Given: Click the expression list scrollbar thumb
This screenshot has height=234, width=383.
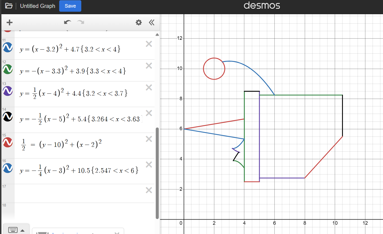Looking at the screenshot, I should (157, 173).
